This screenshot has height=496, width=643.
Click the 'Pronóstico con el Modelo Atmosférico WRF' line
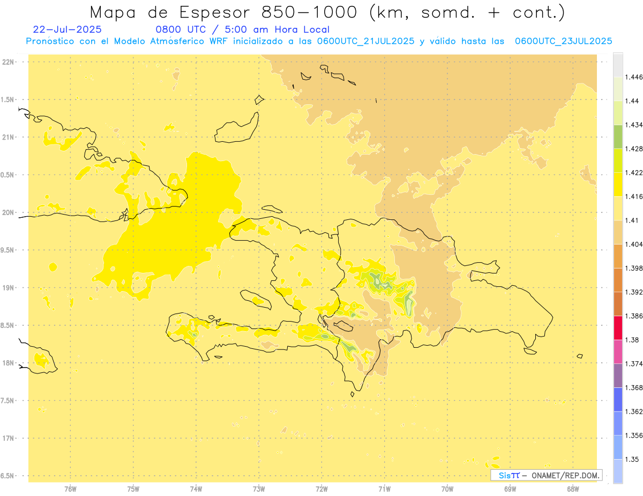319,41
